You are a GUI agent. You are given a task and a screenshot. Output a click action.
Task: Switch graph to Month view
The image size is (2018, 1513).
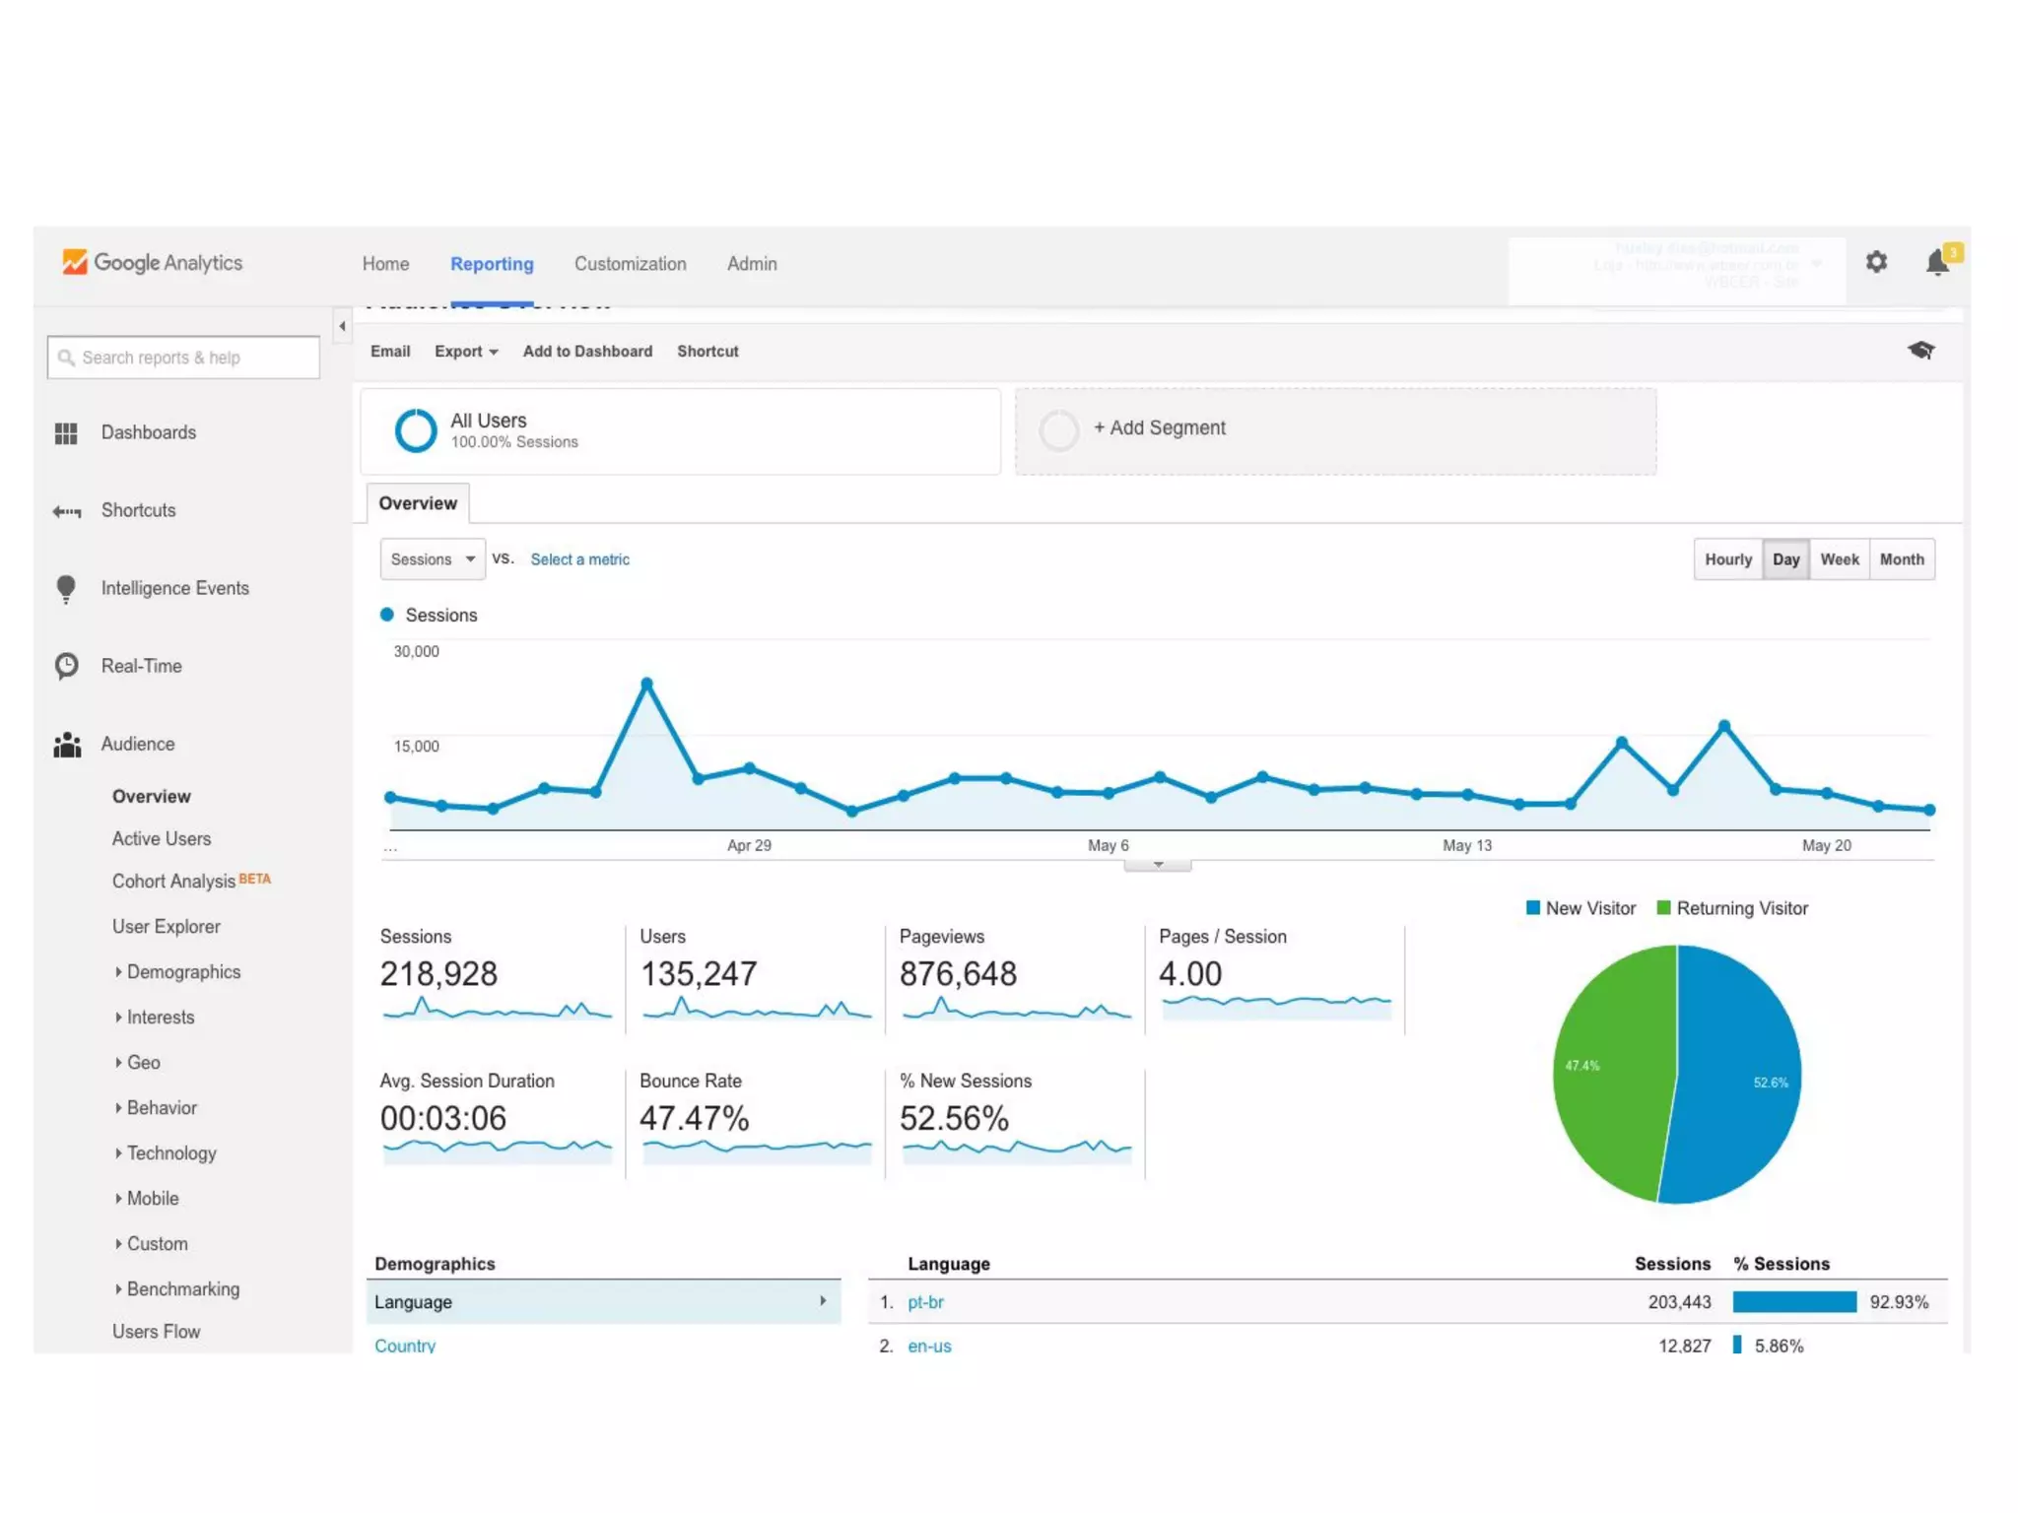[x=1901, y=559]
